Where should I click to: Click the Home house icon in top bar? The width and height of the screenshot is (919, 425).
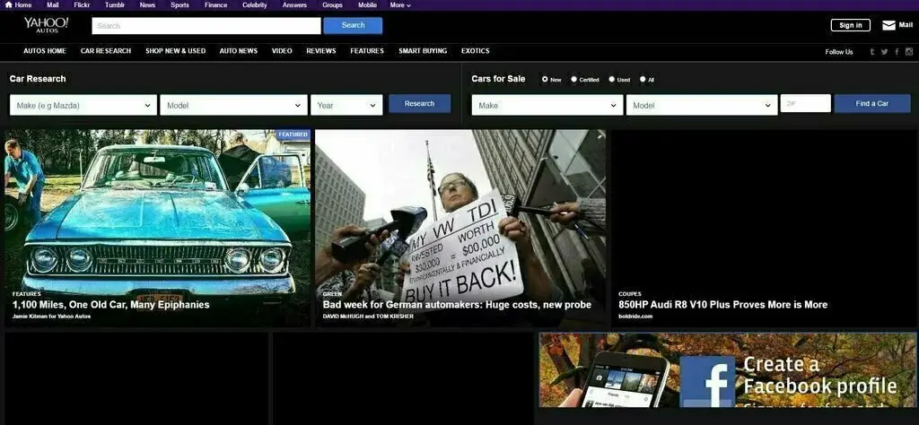pyautogui.click(x=8, y=4)
